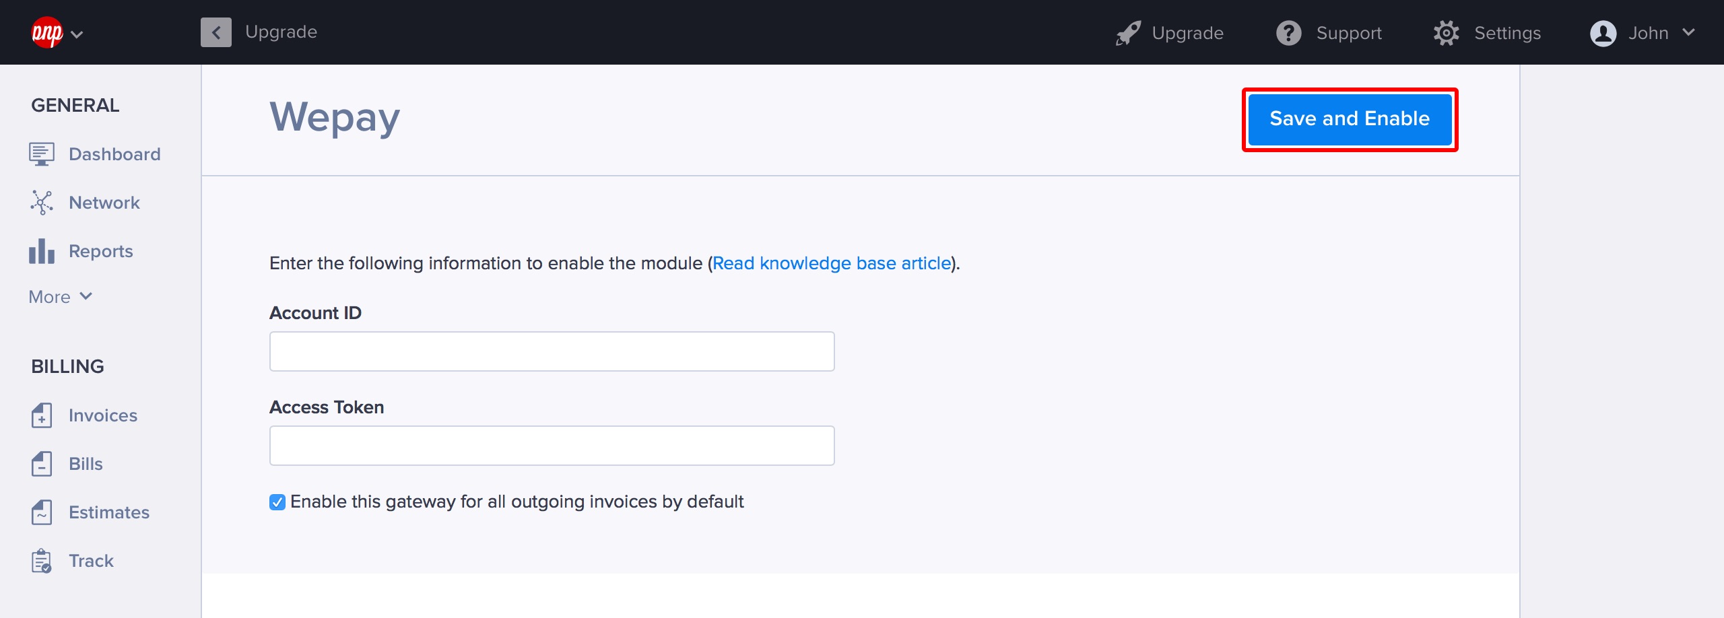Image resolution: width=1724 pixels, height=618 pixels.
Task: Click into the Account ID field
Action: pos(552,351)
